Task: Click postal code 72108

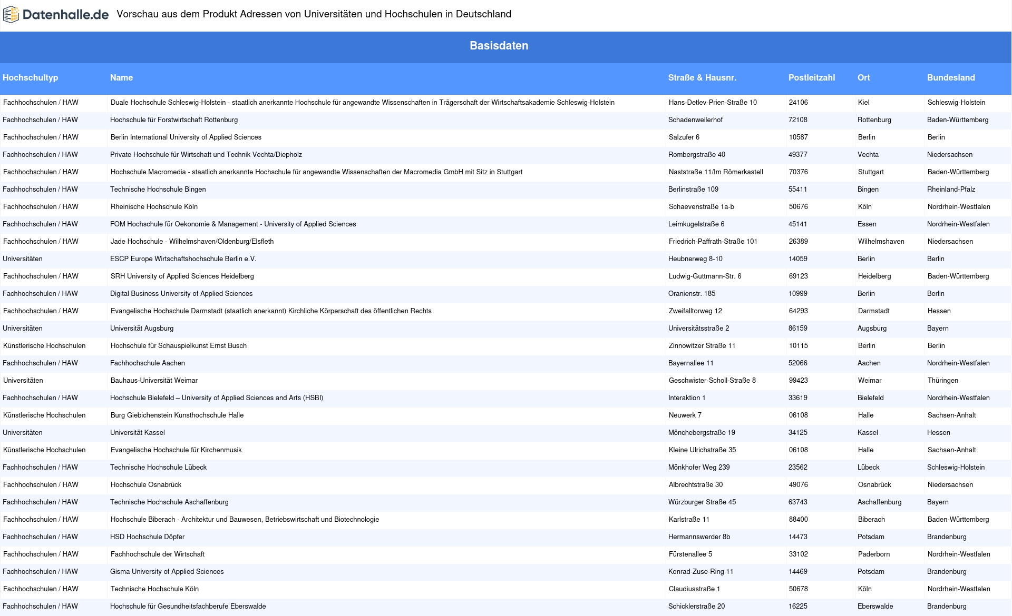Action: tap(798, 120)
